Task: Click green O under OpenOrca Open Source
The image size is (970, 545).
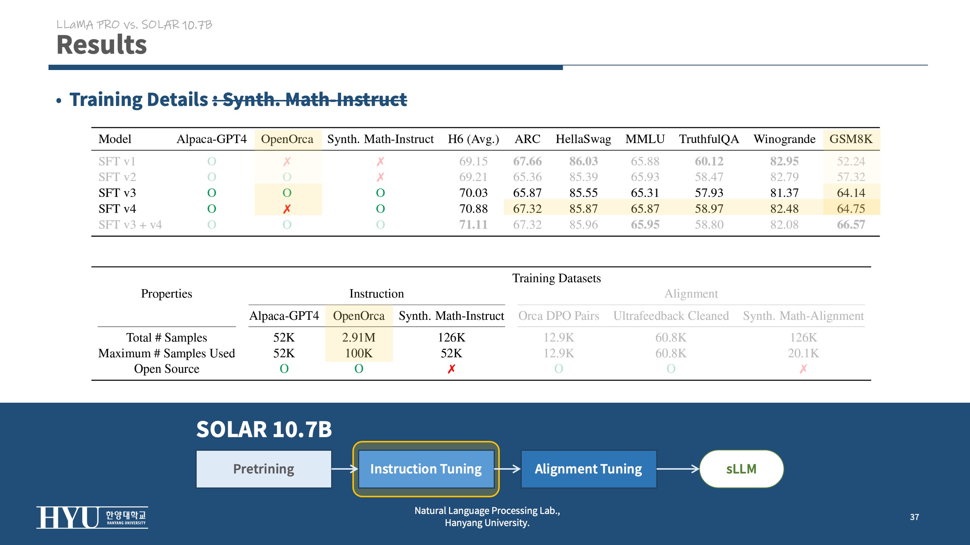Action: click(358, 369)
